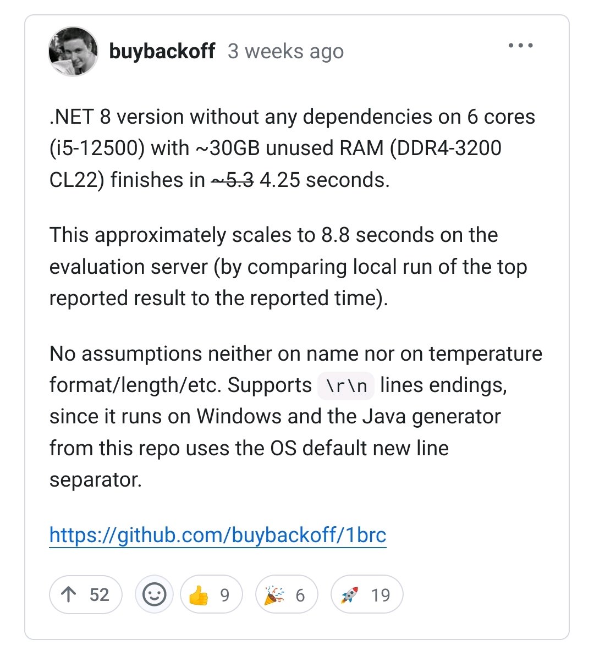Click the '(i5-12500)' processor text

tap(97, 148)
